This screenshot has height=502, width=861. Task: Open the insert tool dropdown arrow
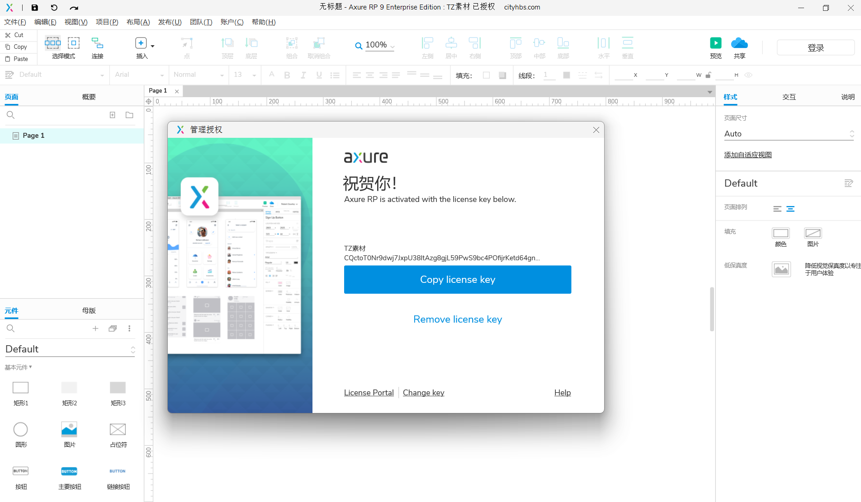coord(152,46)
